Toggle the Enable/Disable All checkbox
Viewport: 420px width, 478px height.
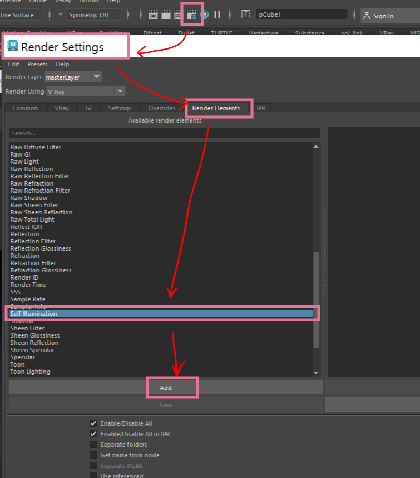click(x=93, y=423)
